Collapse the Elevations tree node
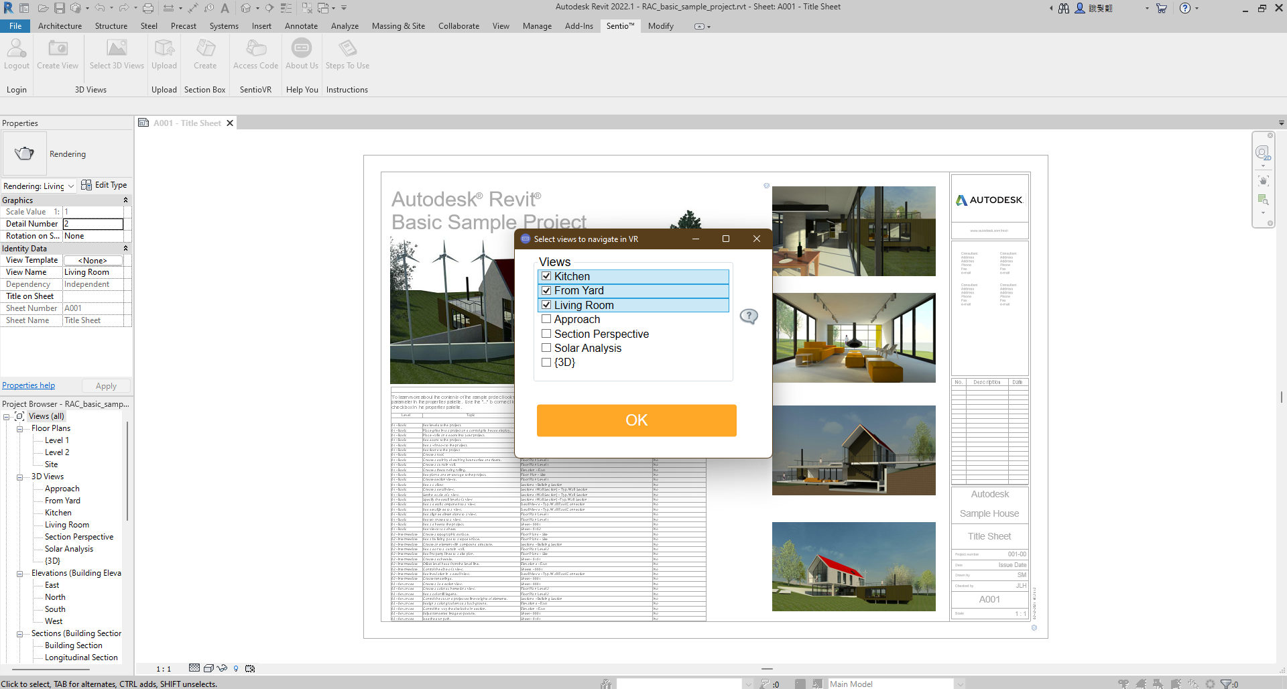This screenshot has height=689, width=1287. [x=20, y=574]
